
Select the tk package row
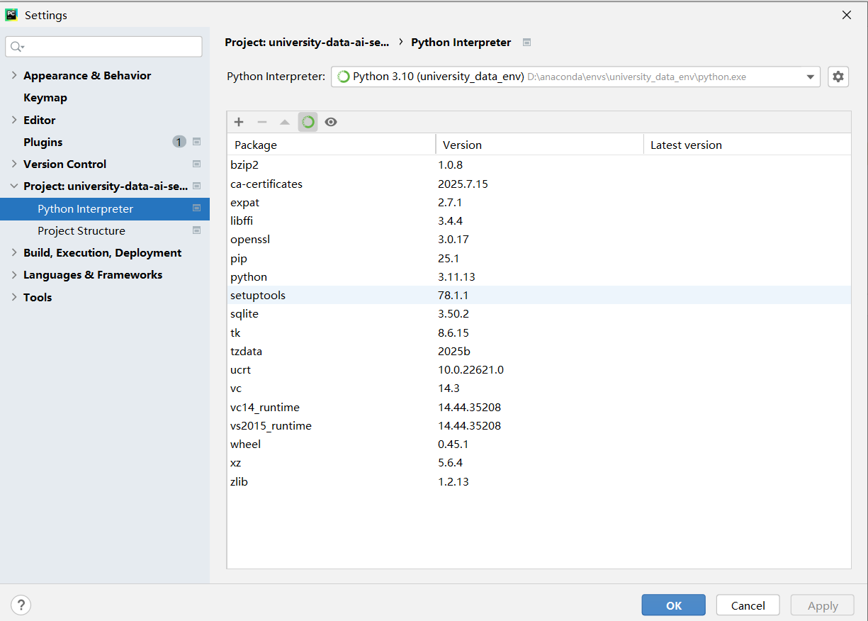coord(539,332)
